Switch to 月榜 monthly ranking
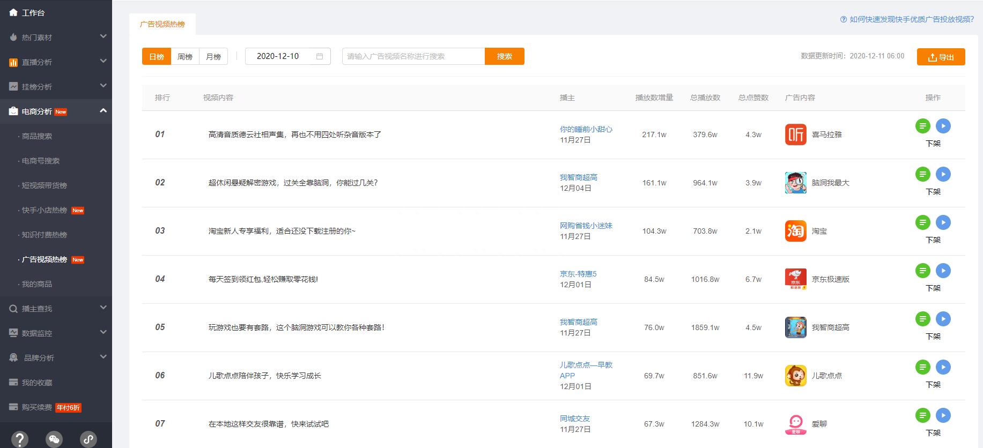This screenshot has width=983, height=448. (x=213, y=56)
